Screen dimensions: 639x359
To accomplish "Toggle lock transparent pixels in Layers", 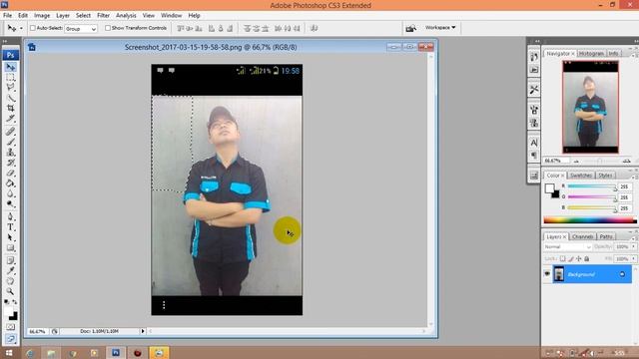I will coord(563,259).
